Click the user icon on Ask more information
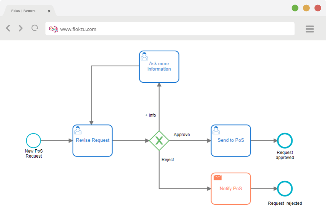The height and width of the screenshot is (221, 326). pyautogui.click(x=144, y=56)
